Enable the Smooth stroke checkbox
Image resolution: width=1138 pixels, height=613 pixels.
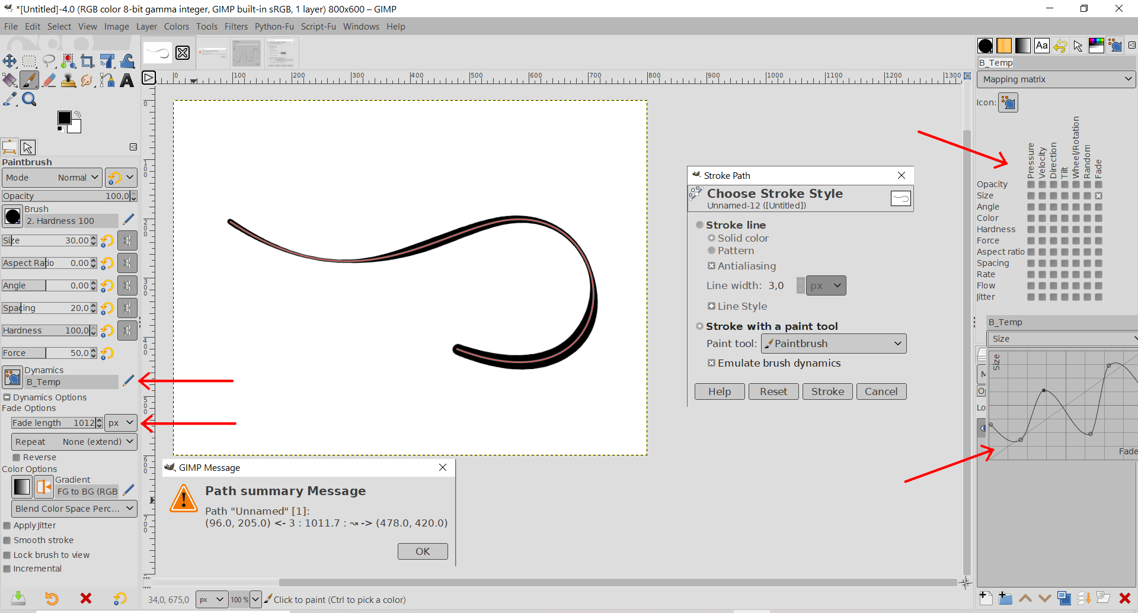[x=7, y=540]
